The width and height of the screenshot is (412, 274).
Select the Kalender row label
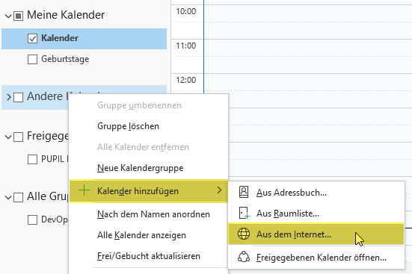pyautogui.click(x=60, y=38)
